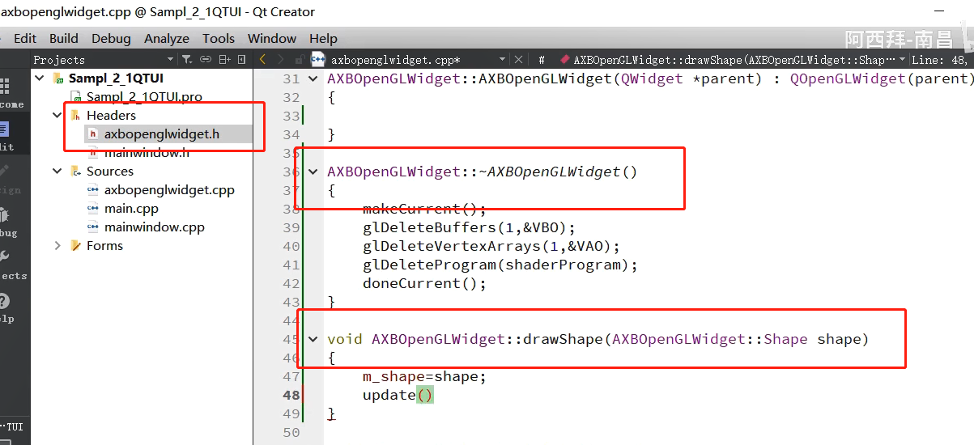This screenshot has width=974, height=445.
Task: Click glDeleteVertexArrays(1,&VAO); line
Action: coord(491,246)
